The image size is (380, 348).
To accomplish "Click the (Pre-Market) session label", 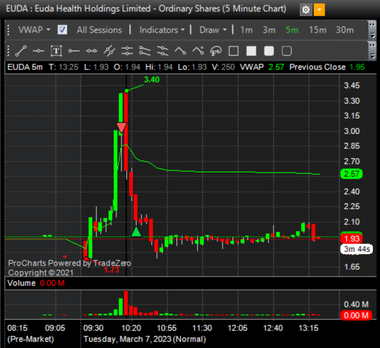I will pos(31,339).
